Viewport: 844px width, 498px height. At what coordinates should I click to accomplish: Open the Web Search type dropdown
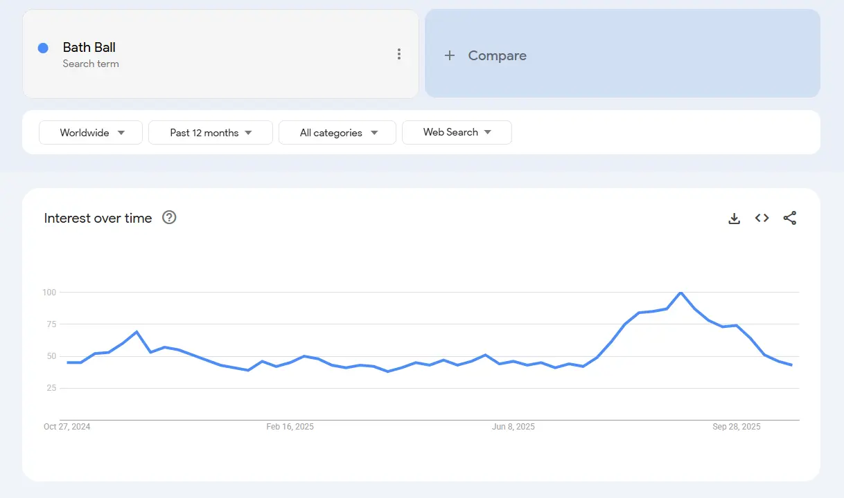tap(457, 132)
